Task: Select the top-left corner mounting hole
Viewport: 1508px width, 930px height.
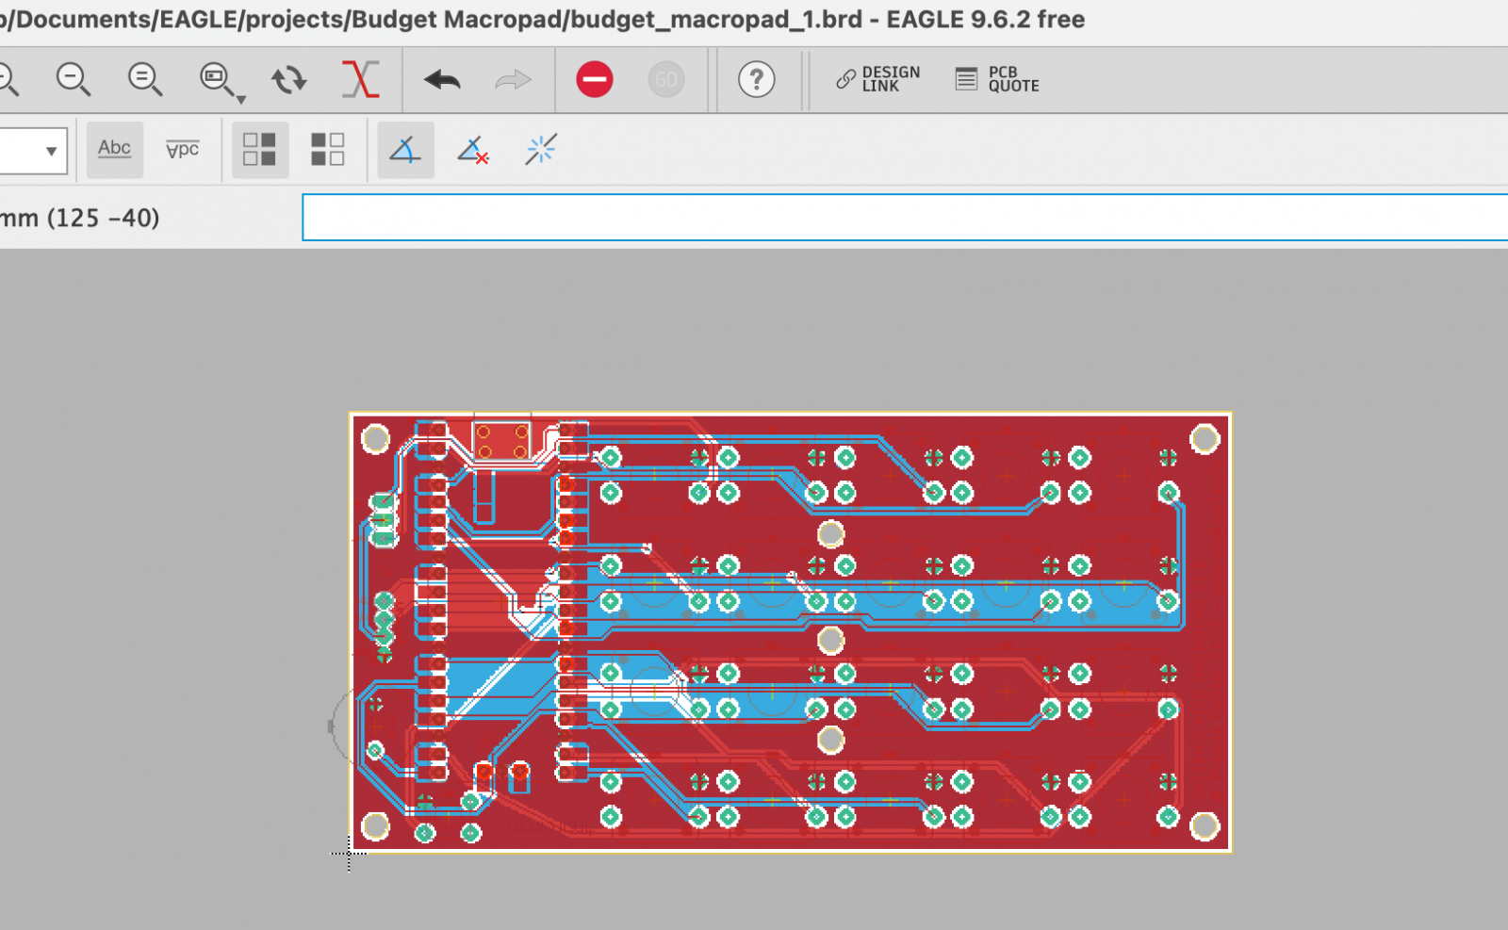Action: pyautogui.click(x=376, y=439)
